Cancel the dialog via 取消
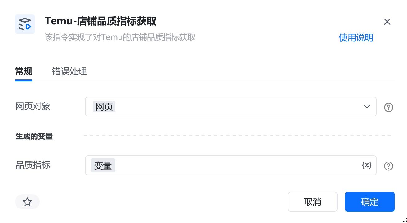 coord(313,202)
